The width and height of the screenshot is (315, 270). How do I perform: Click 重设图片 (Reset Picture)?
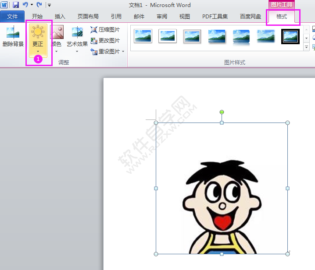[x=105, y=52]
